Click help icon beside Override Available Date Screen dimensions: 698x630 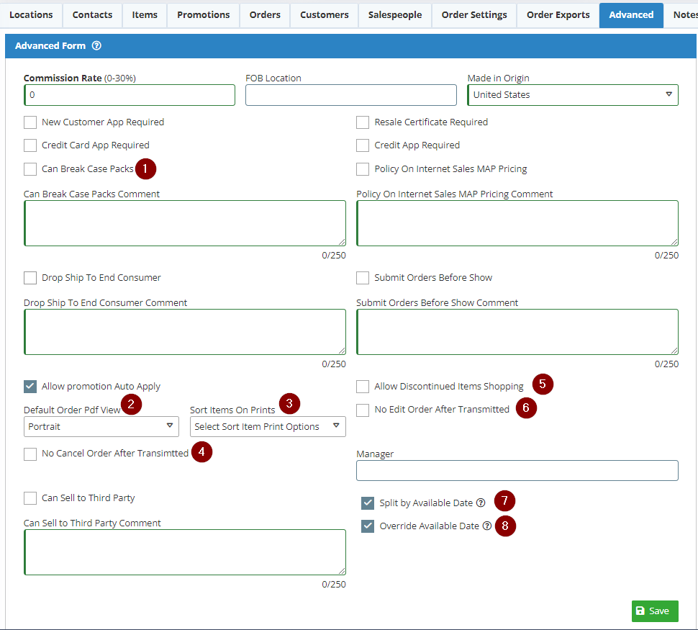487,526
